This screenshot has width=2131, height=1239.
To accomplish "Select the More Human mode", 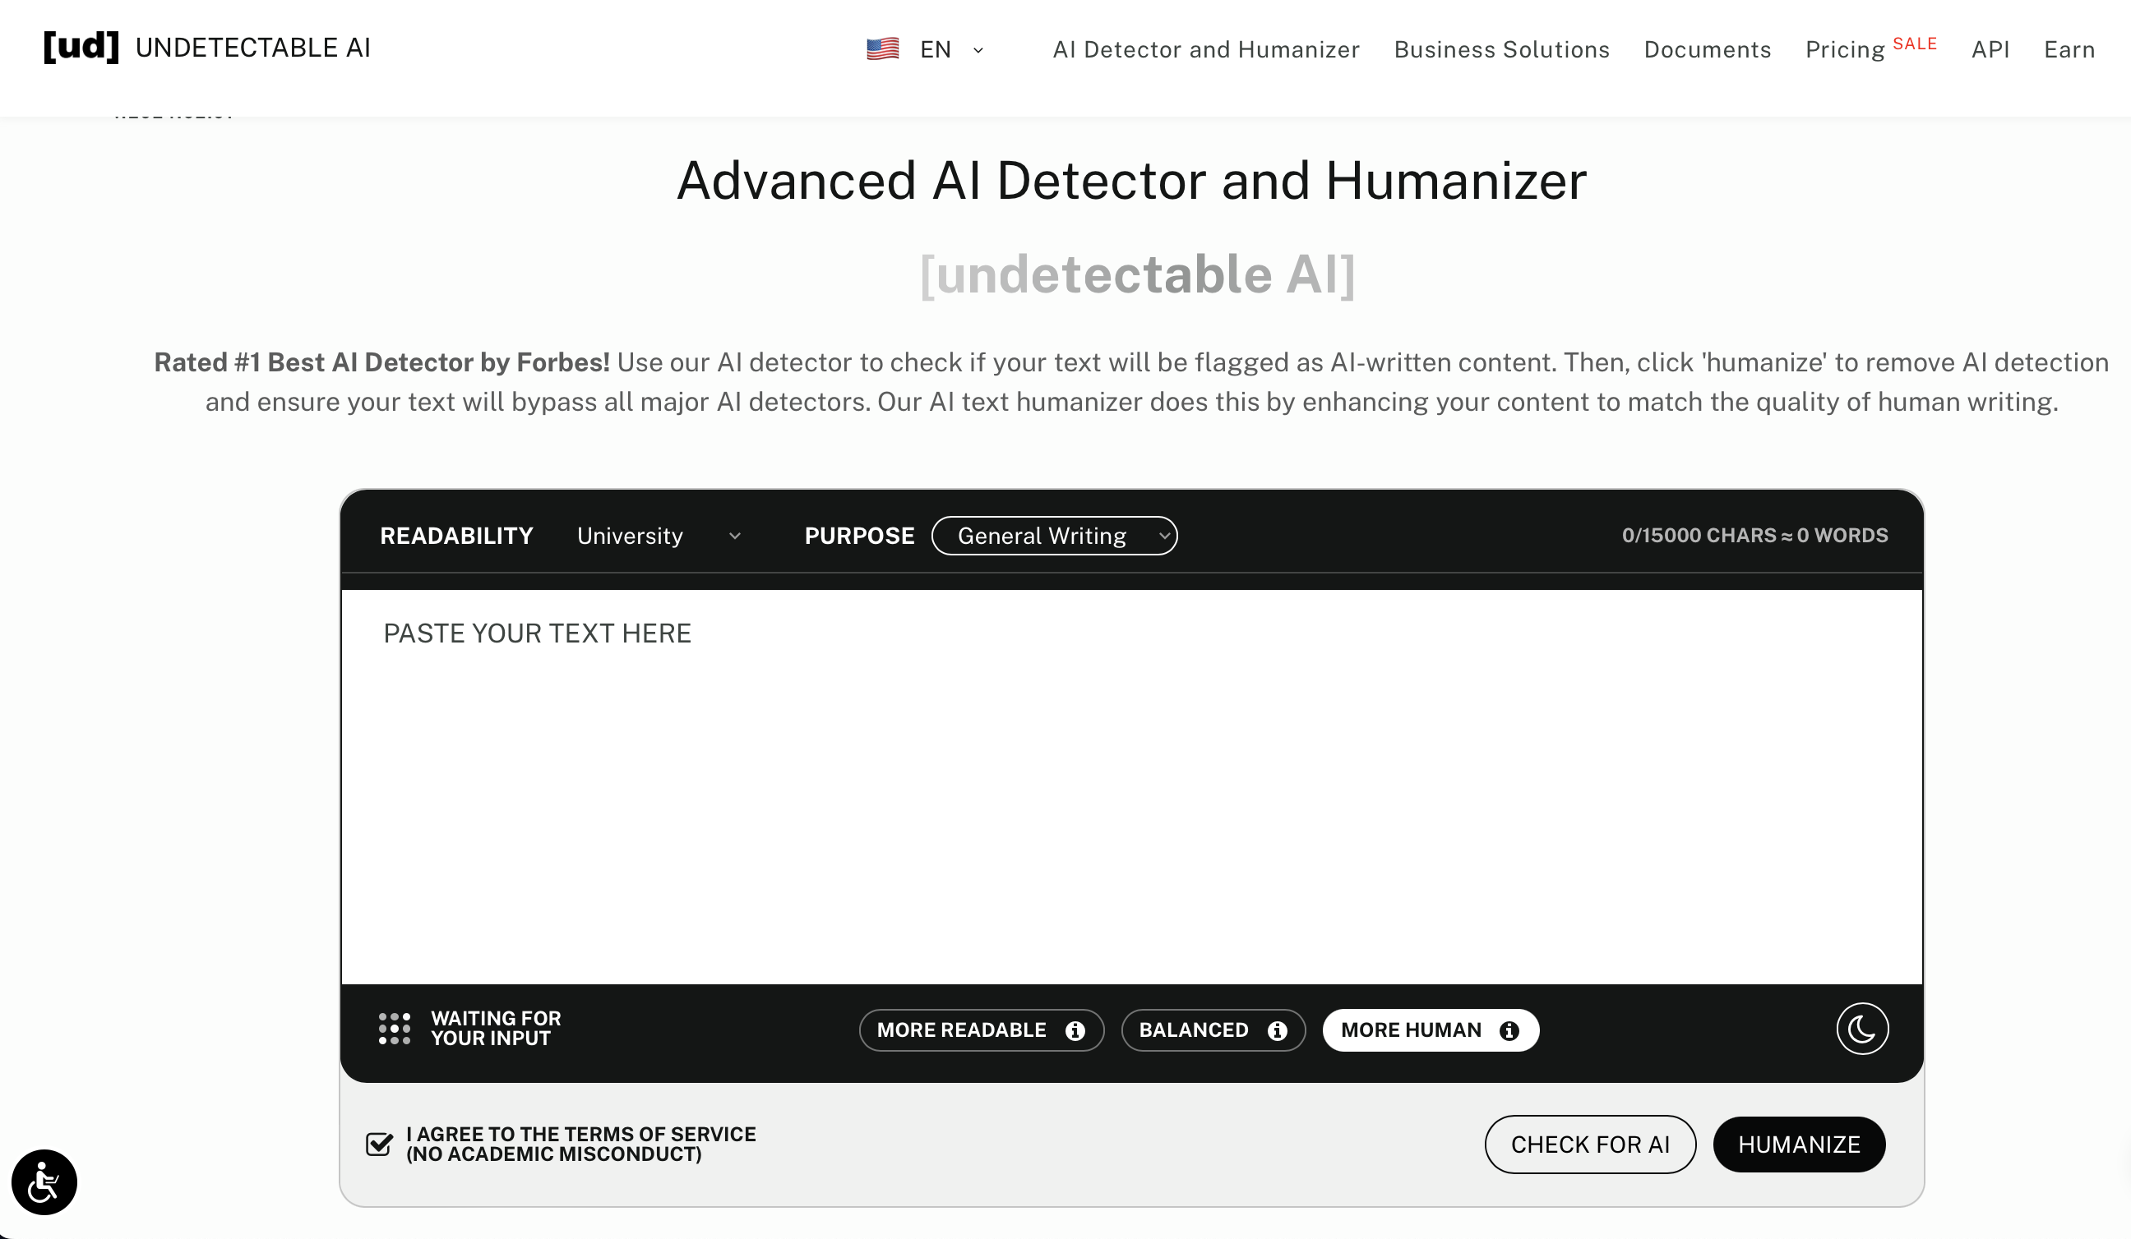I will [x=1431, y=1030].
